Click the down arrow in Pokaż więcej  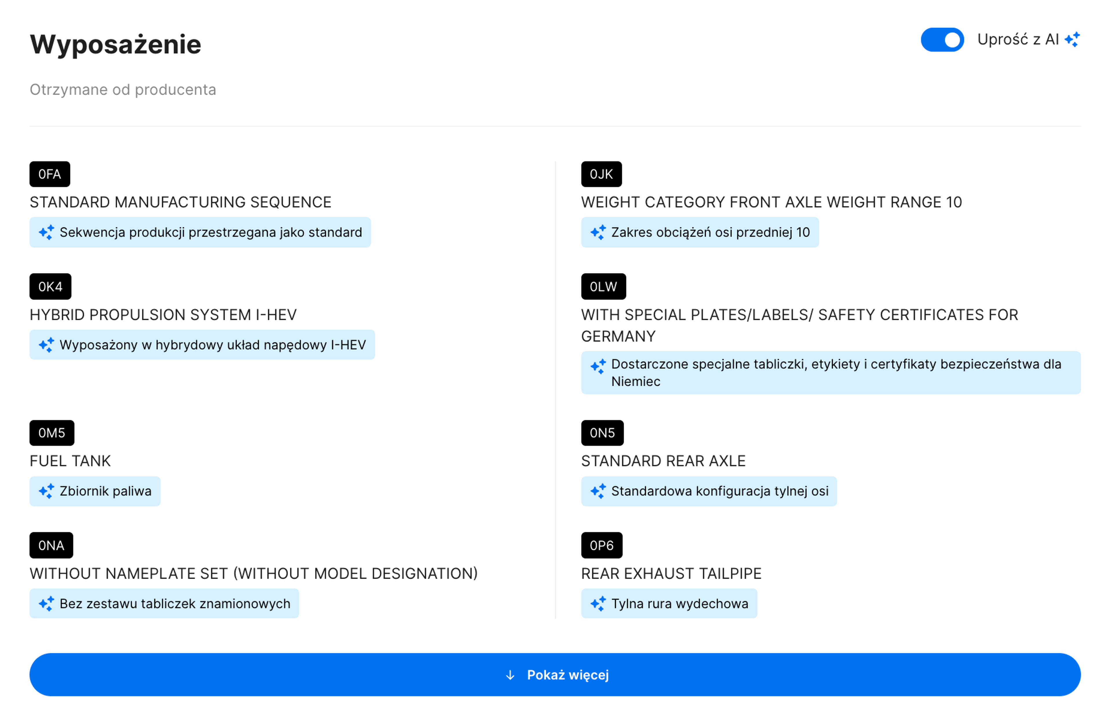point(510,675)
